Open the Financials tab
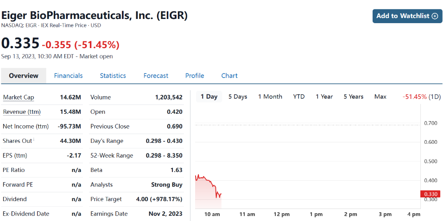Viewport: 444px width, 221px height. (x=68, y=76)
